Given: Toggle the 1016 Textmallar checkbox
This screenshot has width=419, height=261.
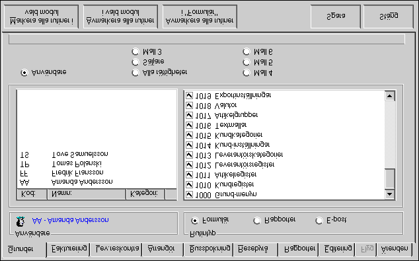Looking at the screenshot, I should click(189, 126).
